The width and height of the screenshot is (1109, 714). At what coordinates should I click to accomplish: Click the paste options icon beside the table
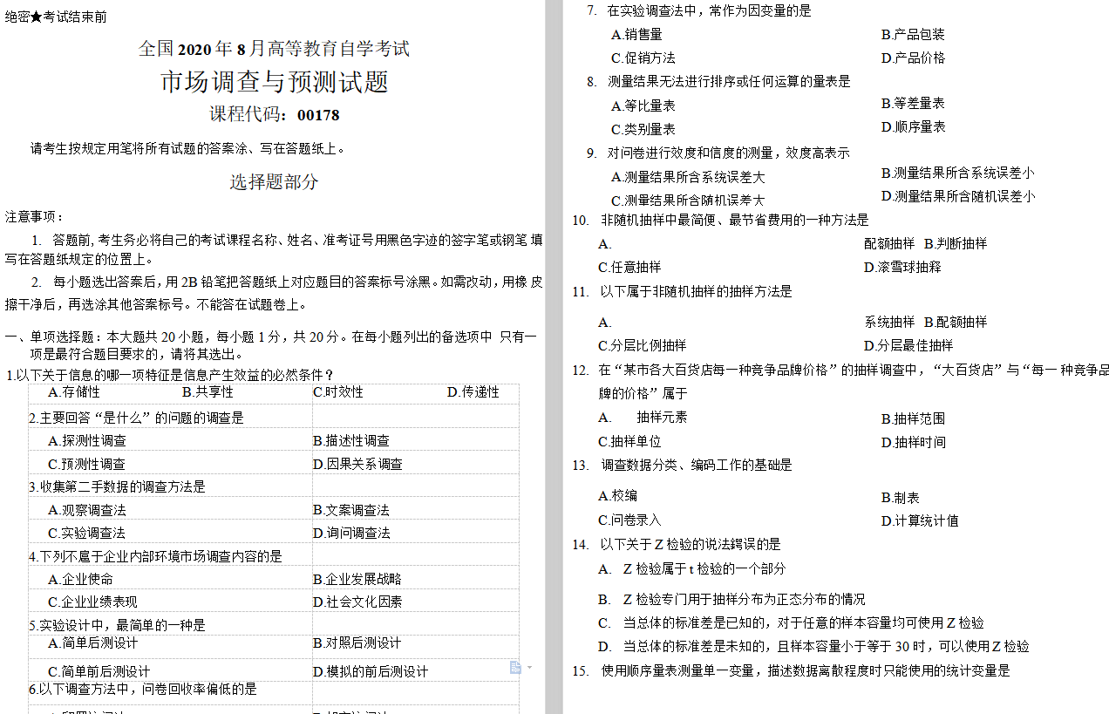pos(515,668)
